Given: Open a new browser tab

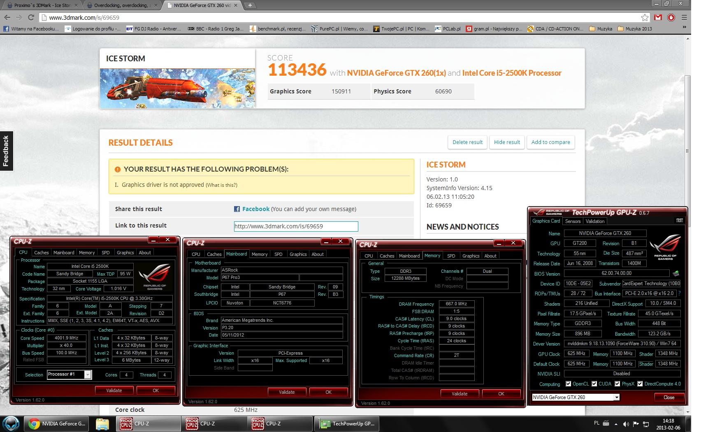Looking at the screenshot, I should click(250, 5).
